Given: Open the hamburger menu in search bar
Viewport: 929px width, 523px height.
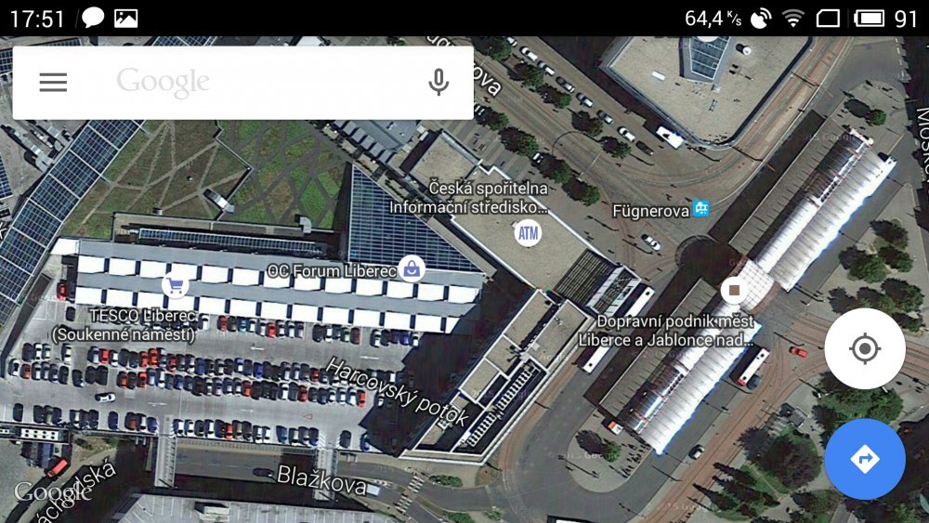Looking at the screenshot, I should pos(53,83).
